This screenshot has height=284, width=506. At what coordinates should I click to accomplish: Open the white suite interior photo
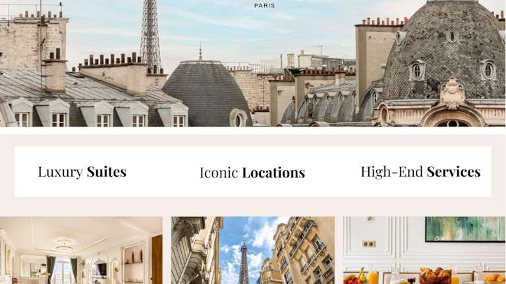point(81,250)
